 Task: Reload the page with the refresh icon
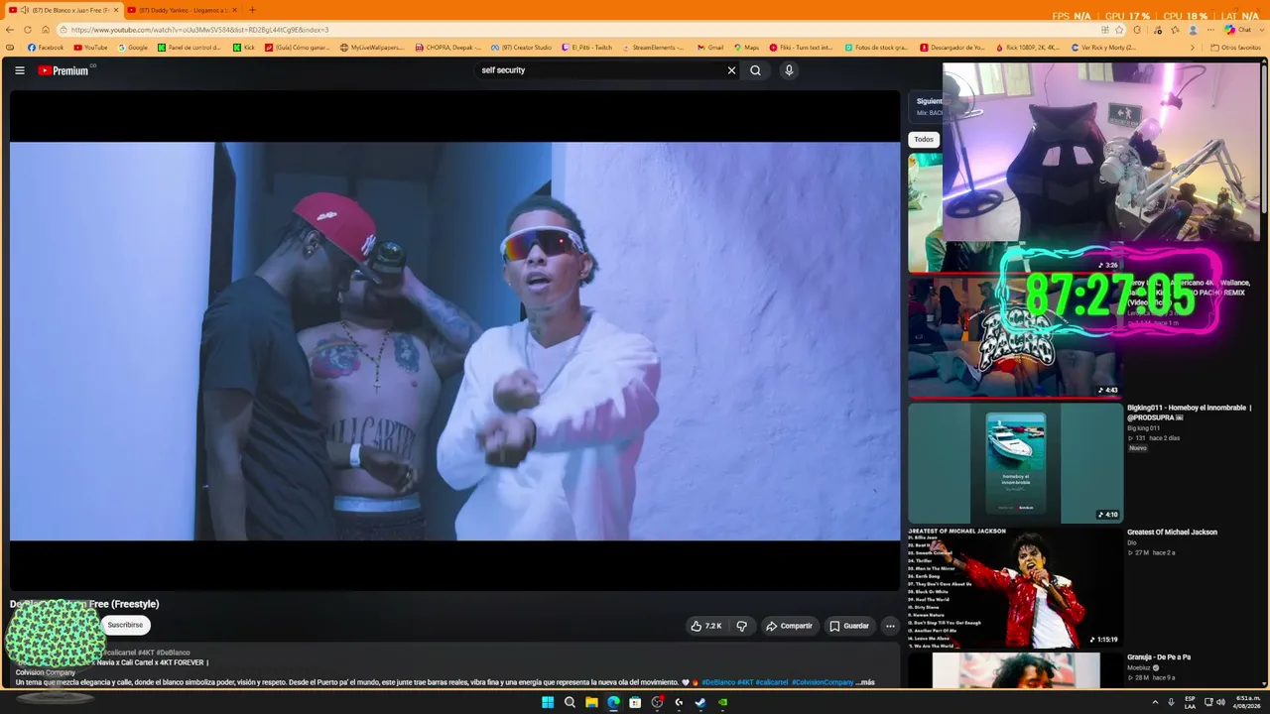click(x=28, y=30)
